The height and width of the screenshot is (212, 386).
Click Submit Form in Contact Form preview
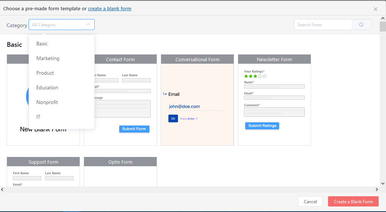pyautogui.click(x=134, y=129)
